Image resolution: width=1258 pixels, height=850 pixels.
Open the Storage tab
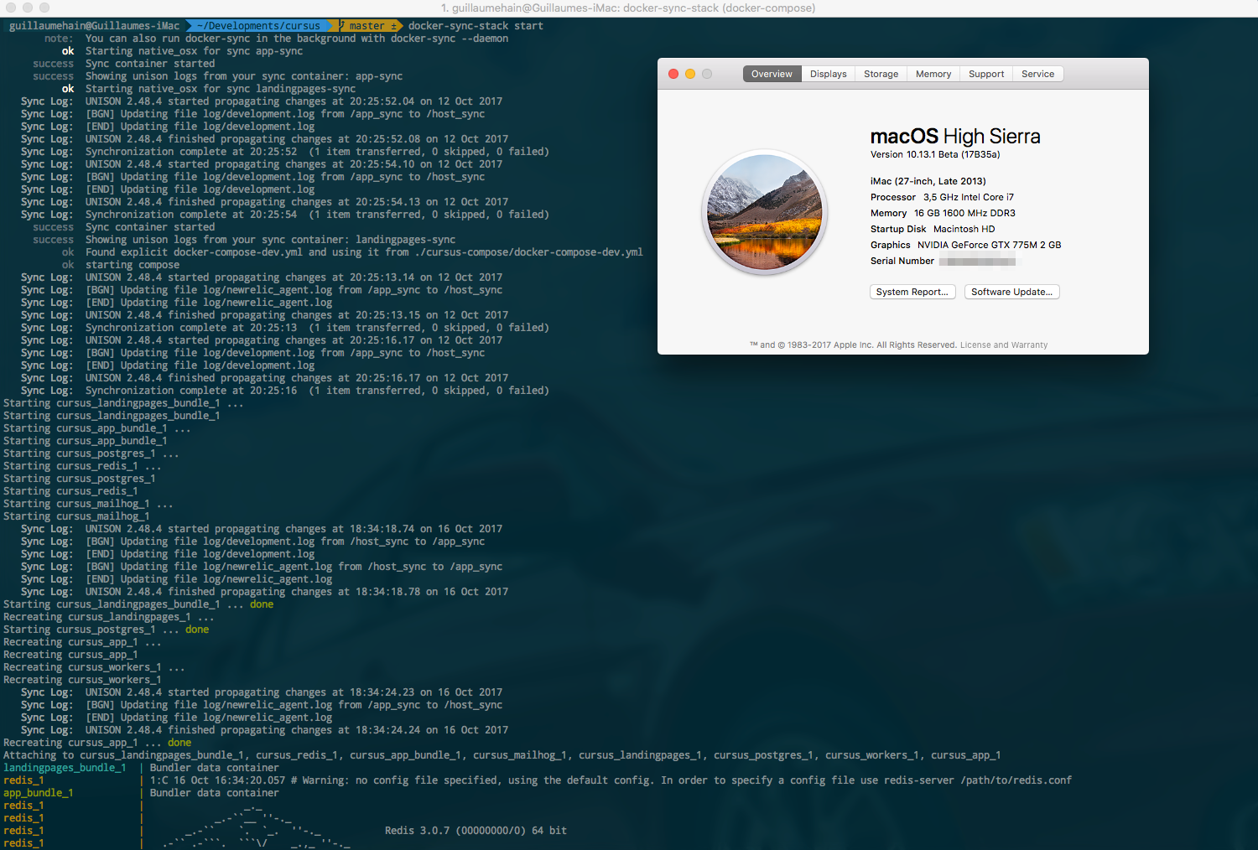[881, 74]
